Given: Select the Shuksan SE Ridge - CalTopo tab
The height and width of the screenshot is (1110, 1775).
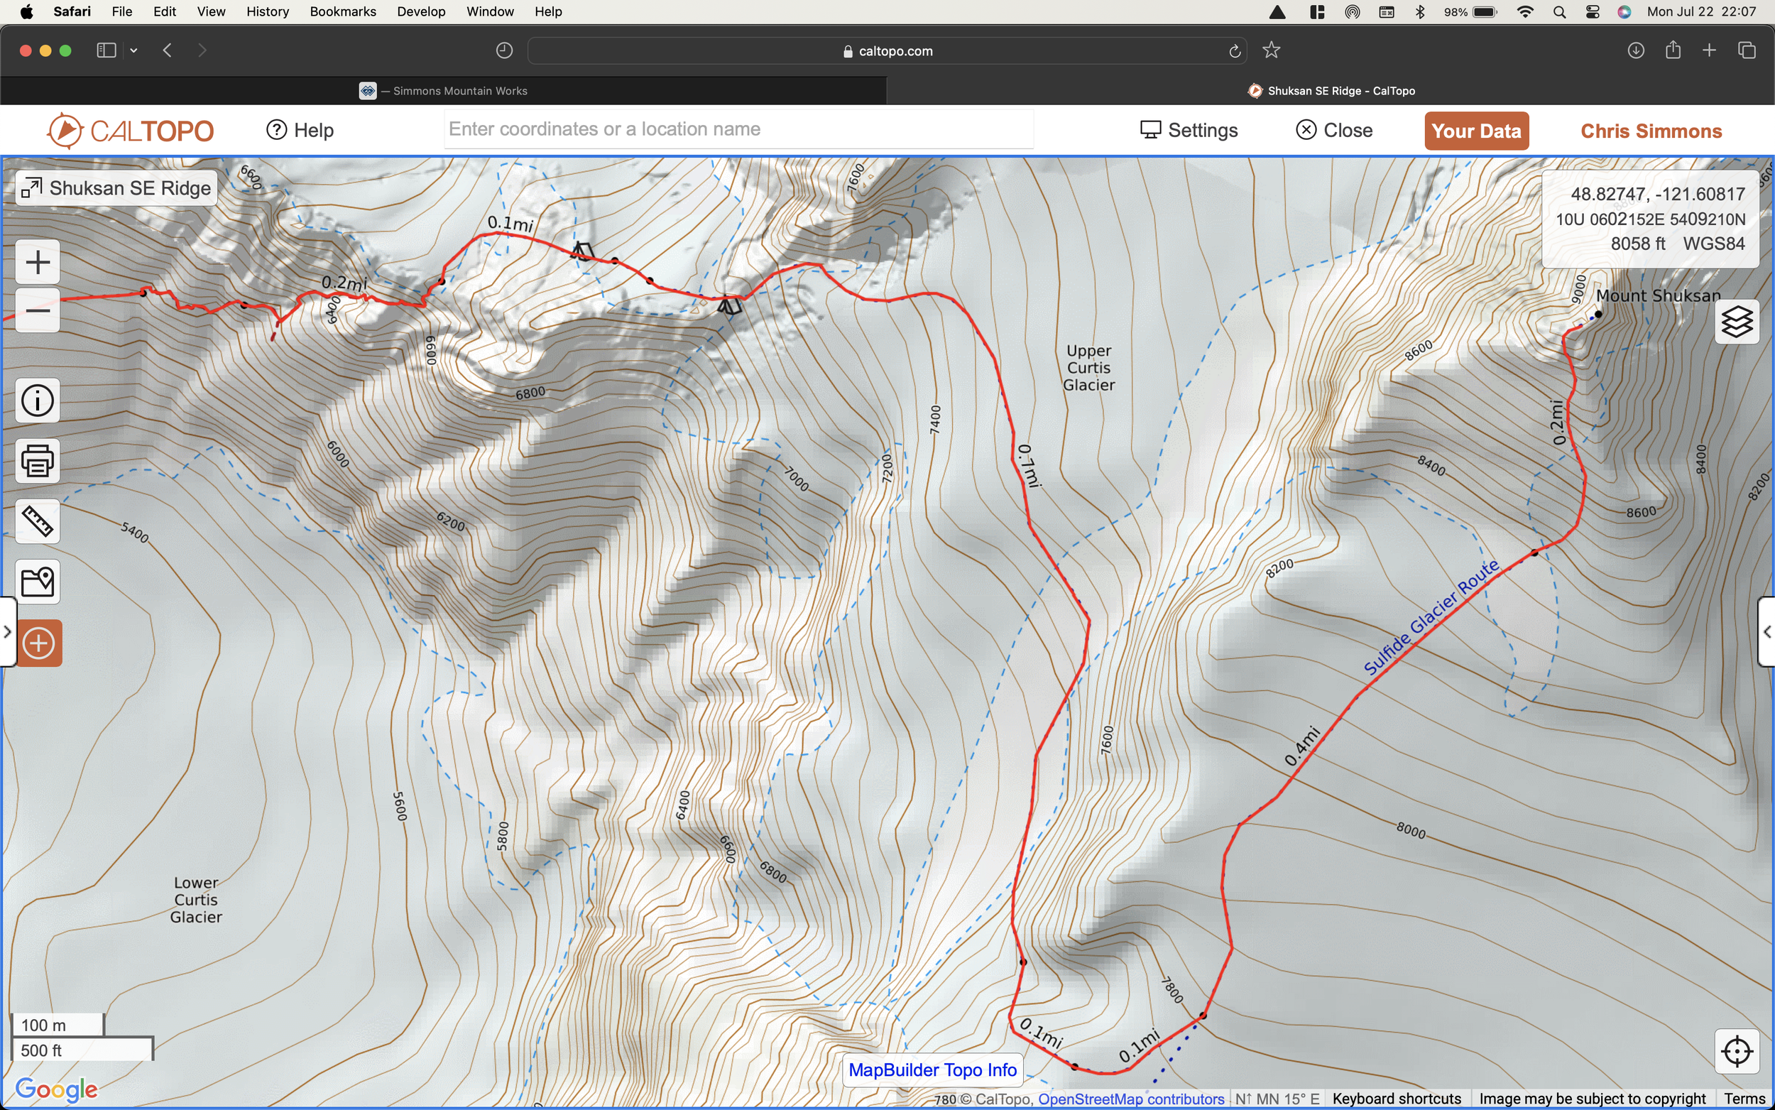Looking at the screenshot, I should (x=1331, y=90).
